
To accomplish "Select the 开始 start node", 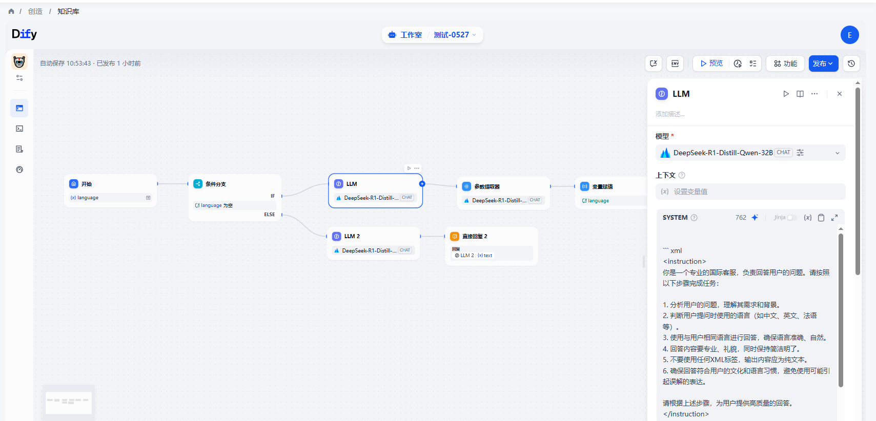I will [111, 191].
